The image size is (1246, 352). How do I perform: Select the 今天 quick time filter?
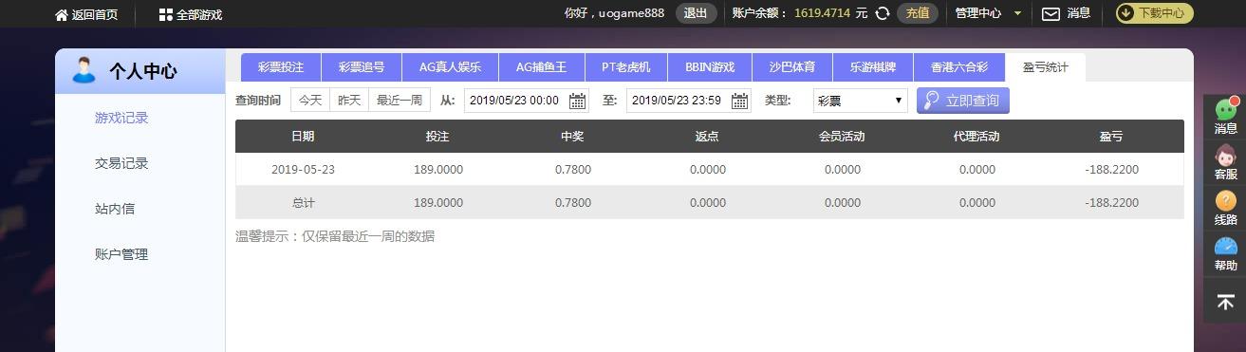[x=310, y=100]
